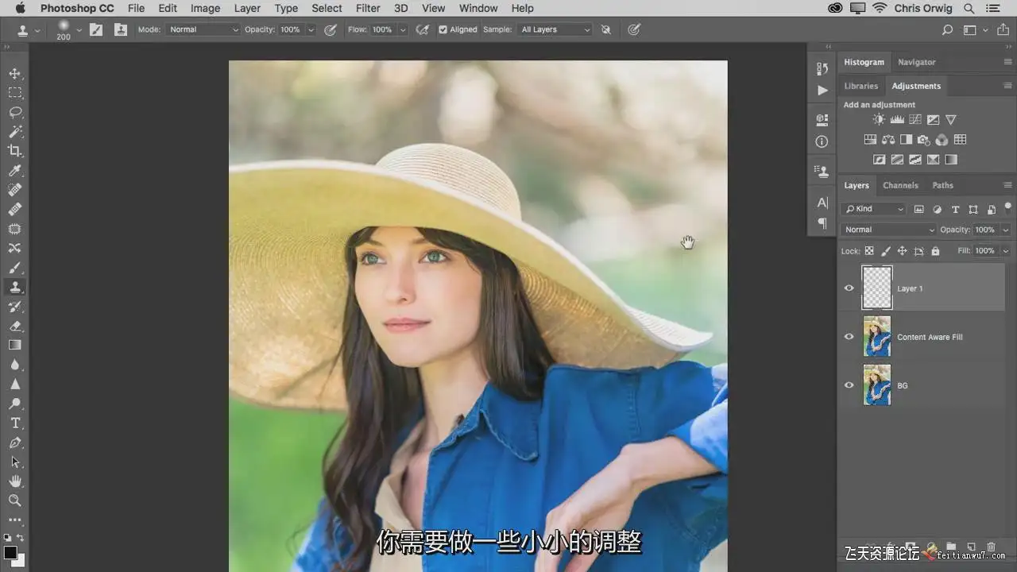Add a Brightness/Contrast adjustment
Viewport: 1017px width, 572px height.
pos(879,120)
